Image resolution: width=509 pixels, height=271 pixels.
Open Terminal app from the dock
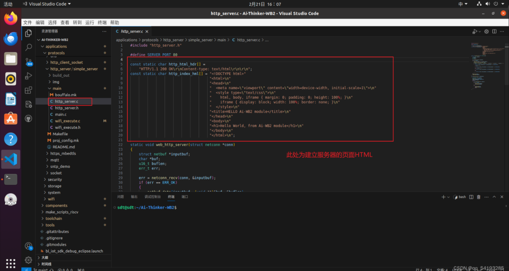coord(11,179)
